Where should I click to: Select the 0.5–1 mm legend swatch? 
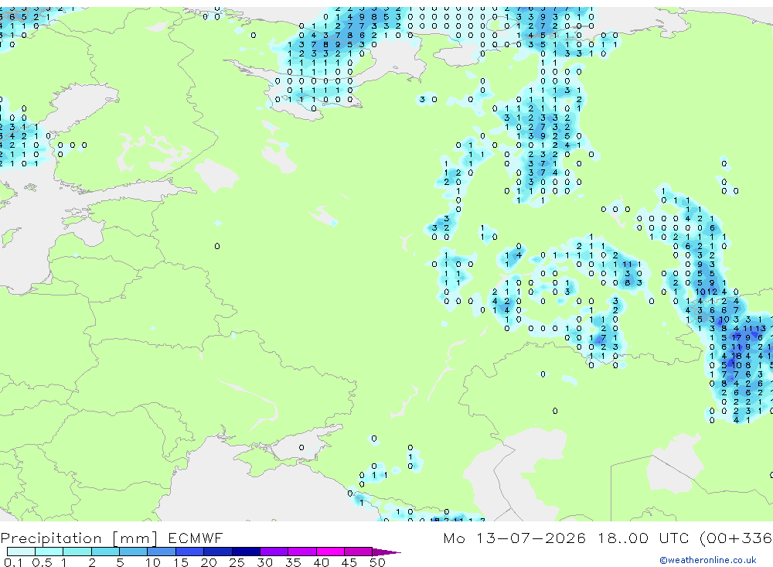click(x=49, y=552)
